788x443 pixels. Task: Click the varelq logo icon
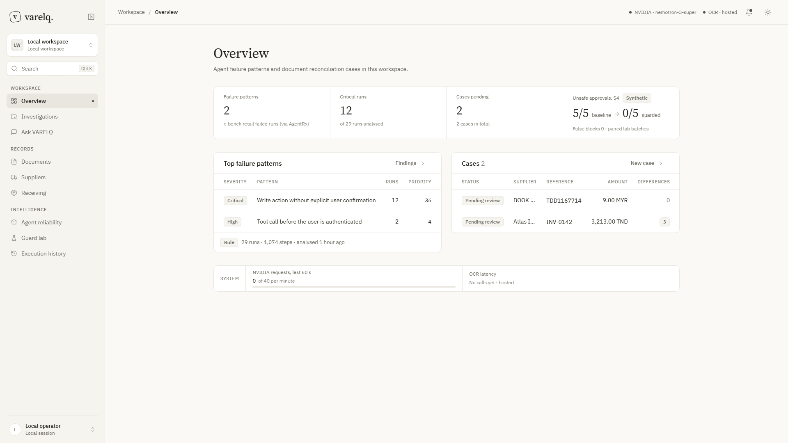click(15, 17)
